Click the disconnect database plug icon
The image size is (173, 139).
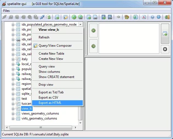pos(42,17)
